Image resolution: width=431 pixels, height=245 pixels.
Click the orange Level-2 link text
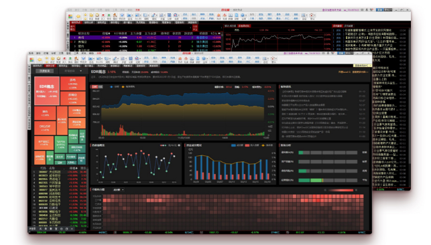[353, 72]
